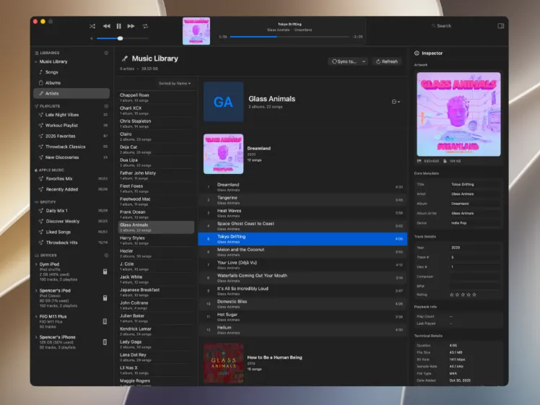Seek within the Tokyo Drifting progress bar
The image size is (540, 405).
tap(289, 37)
